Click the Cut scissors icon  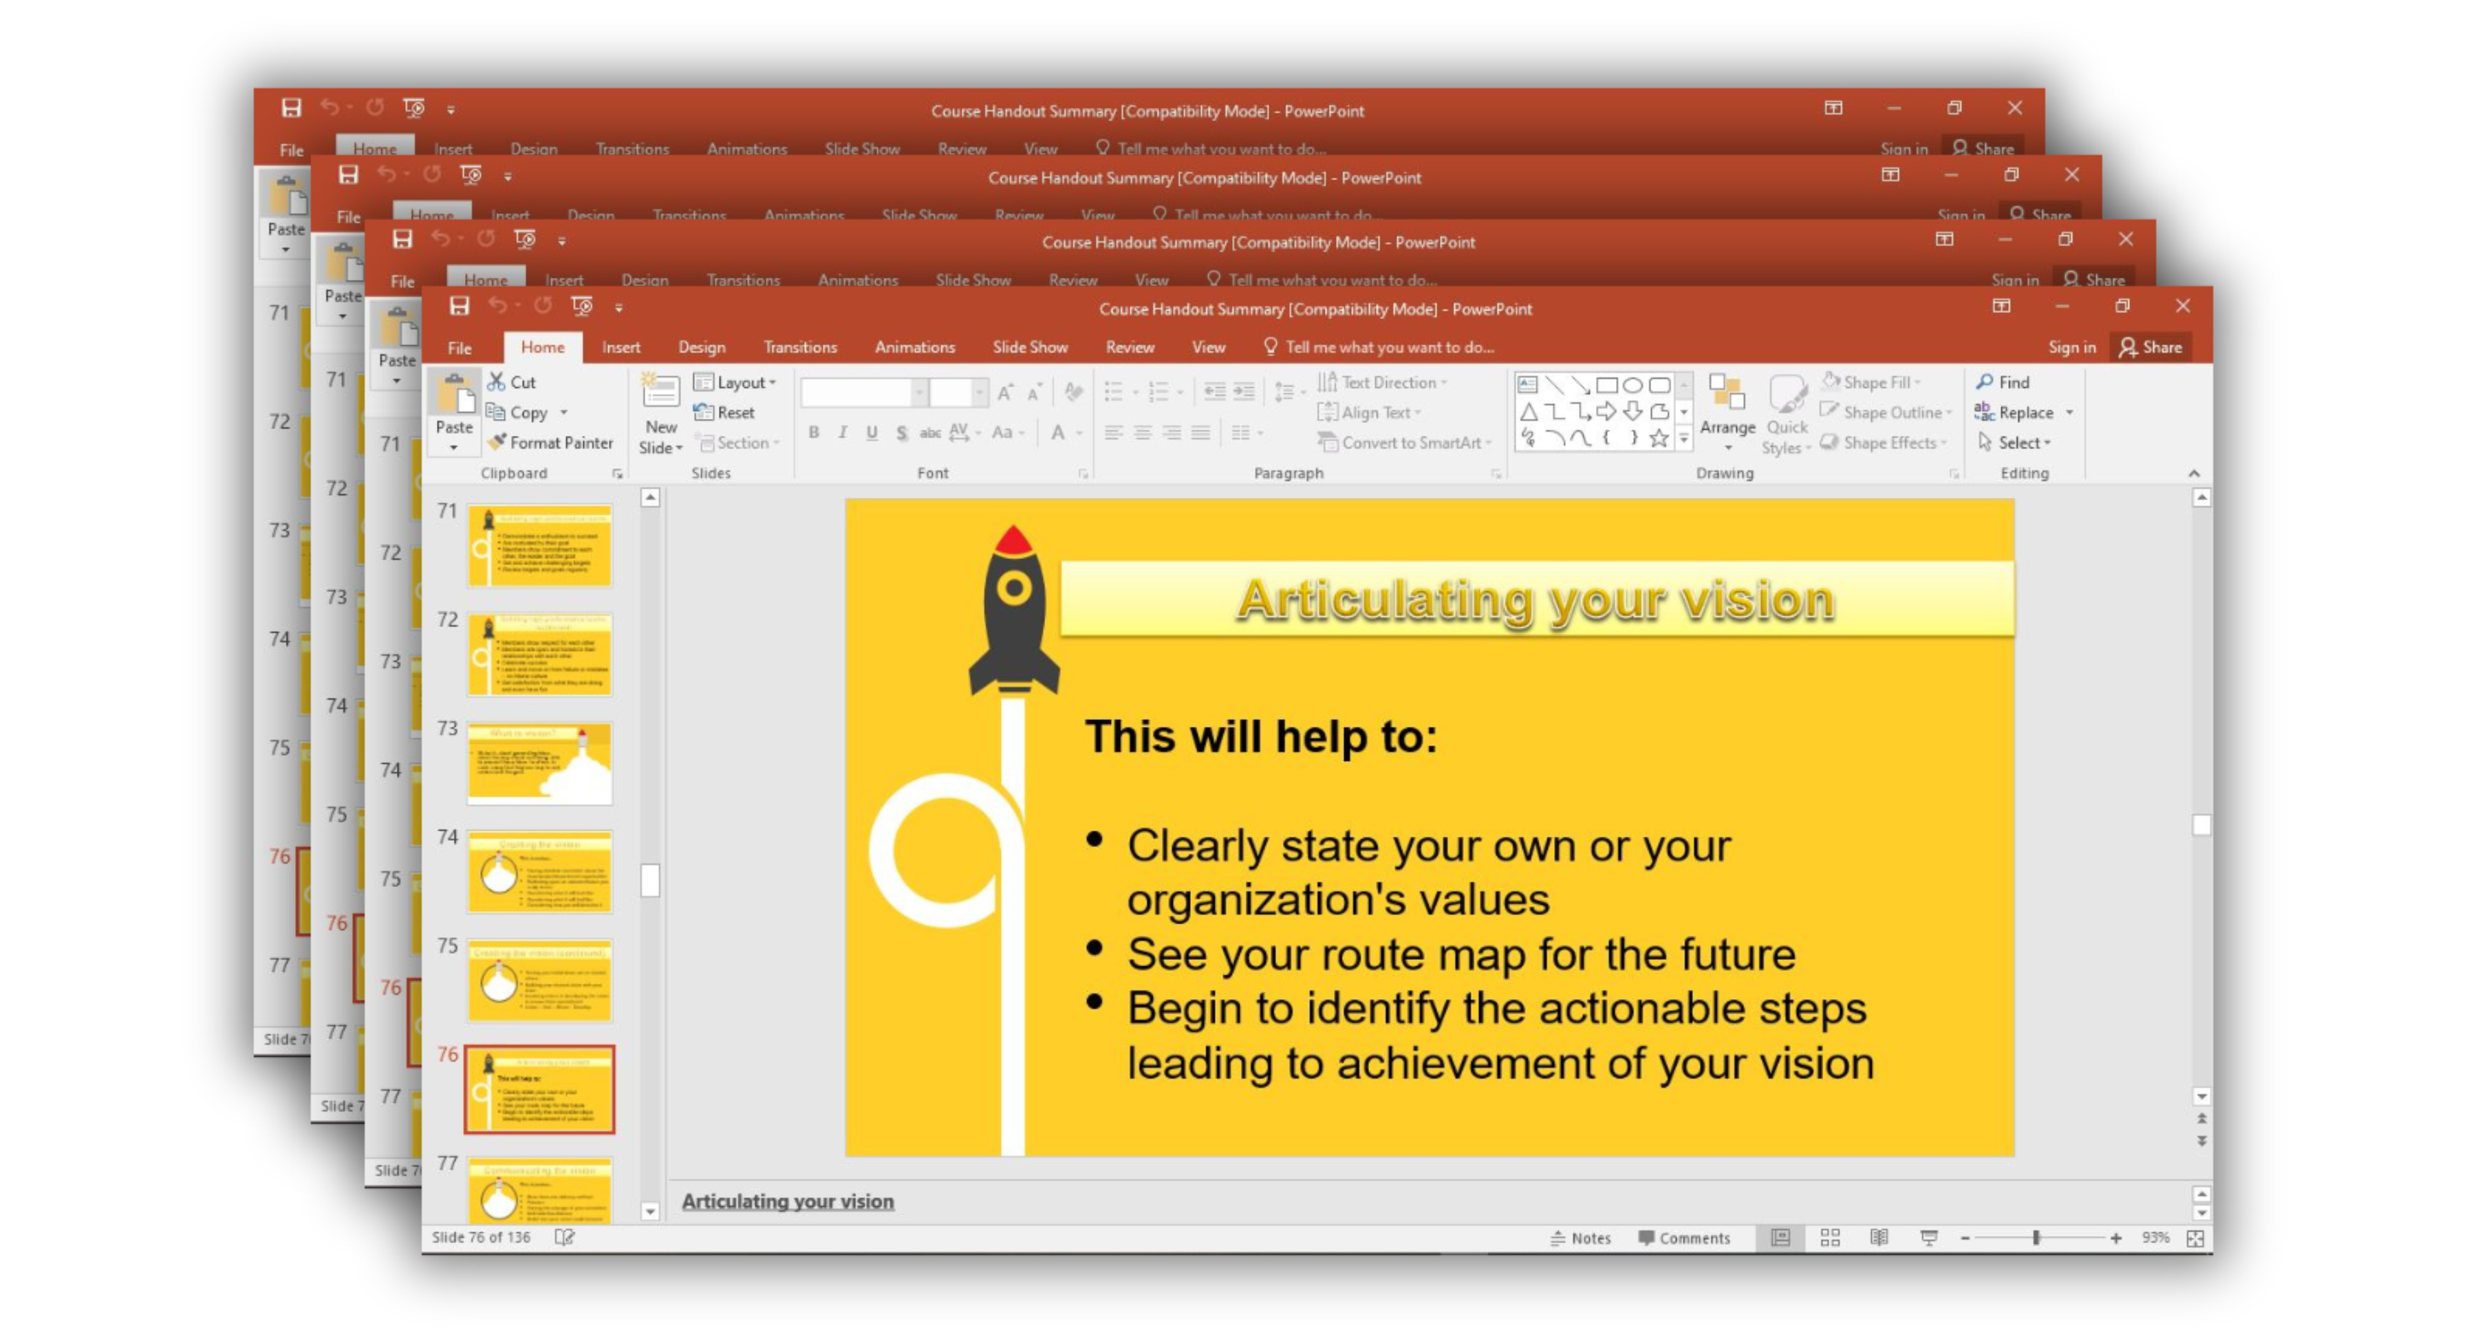pos(496,382)
